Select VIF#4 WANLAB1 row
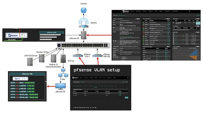 tap(24, 95)
